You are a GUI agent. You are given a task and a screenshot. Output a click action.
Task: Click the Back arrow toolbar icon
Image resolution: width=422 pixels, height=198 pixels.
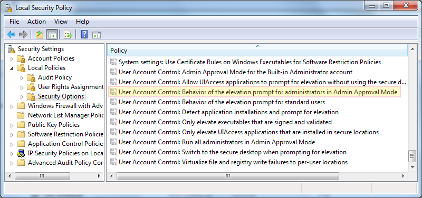tap(11, 34)
